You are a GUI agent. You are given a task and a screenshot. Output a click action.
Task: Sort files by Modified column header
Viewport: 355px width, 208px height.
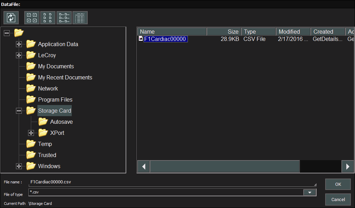coord(293,32)
